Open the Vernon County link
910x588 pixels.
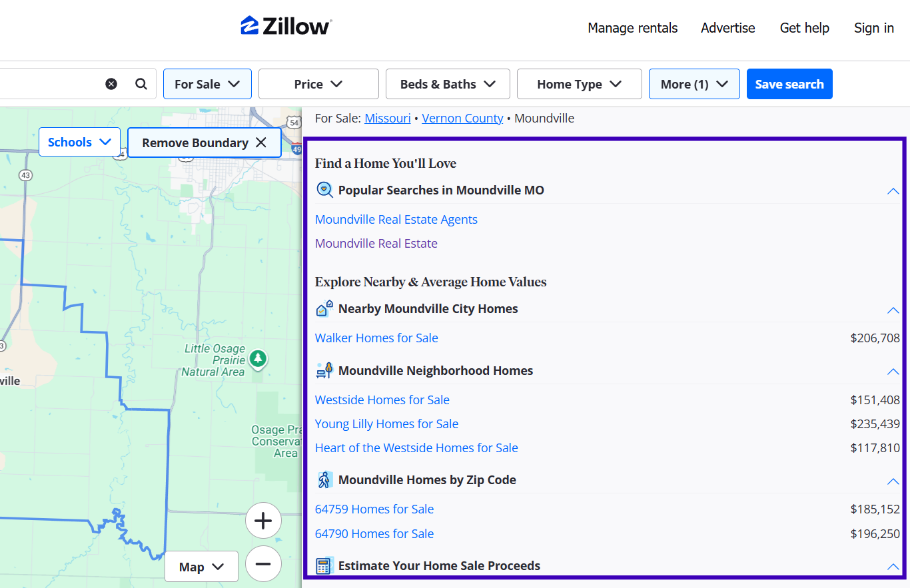tap(462, 118)
